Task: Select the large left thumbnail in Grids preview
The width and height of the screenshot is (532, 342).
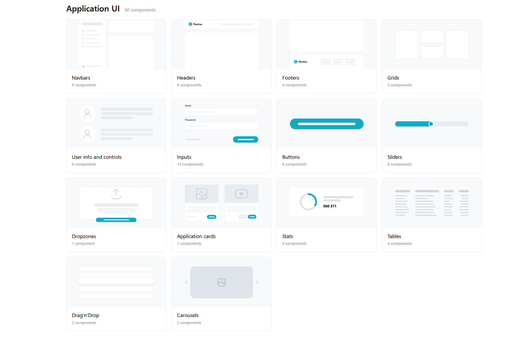Action: click(406, 44)
